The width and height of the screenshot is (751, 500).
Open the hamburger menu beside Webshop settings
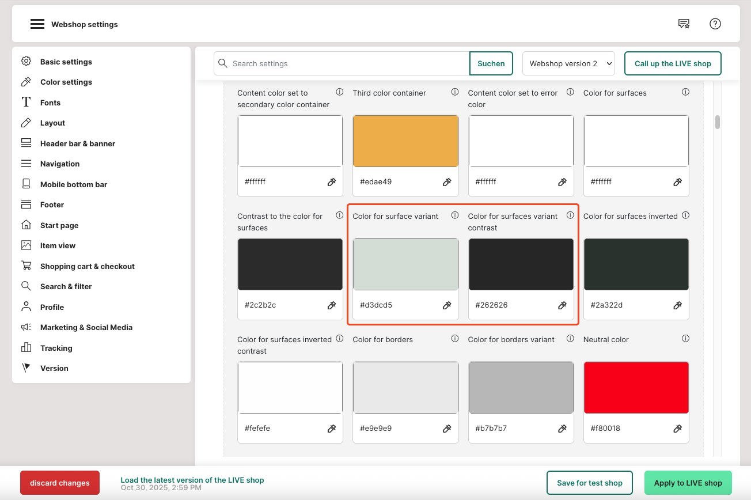[x=37, y=24]
